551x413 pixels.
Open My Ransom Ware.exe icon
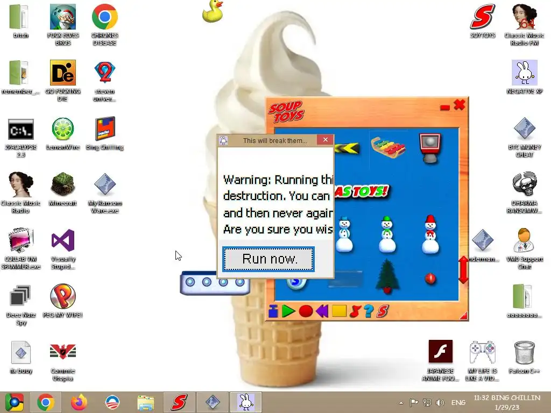click(105, 184)
